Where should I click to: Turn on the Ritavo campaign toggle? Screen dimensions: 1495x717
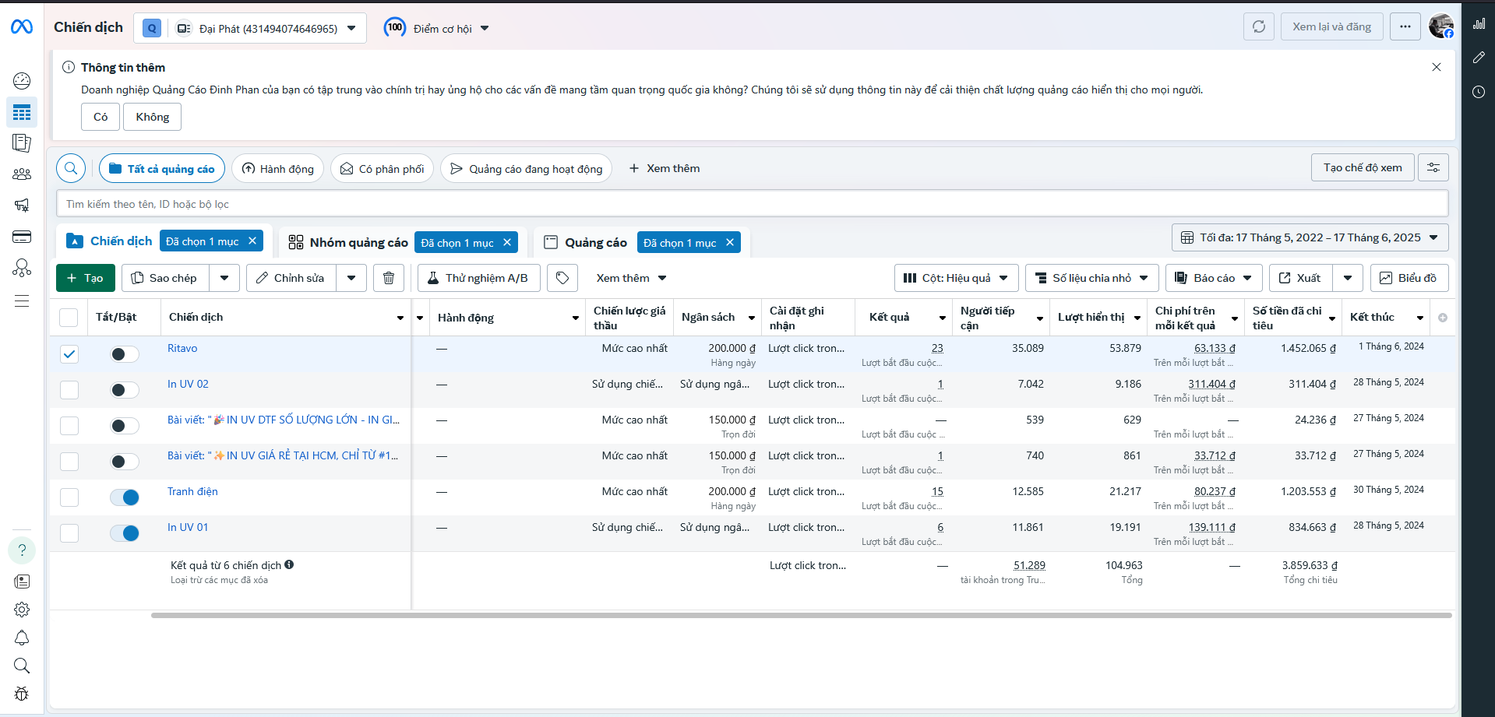pyautogui.click(x=125, y=354)
